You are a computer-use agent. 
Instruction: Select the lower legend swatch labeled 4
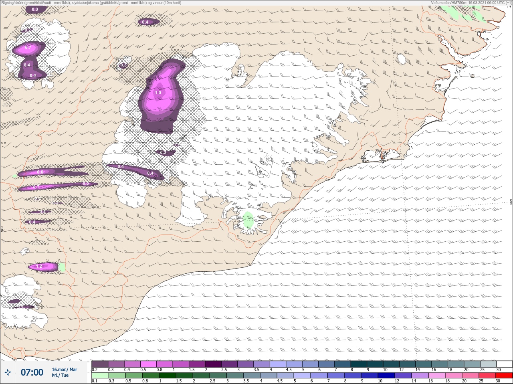click(269, 376)
